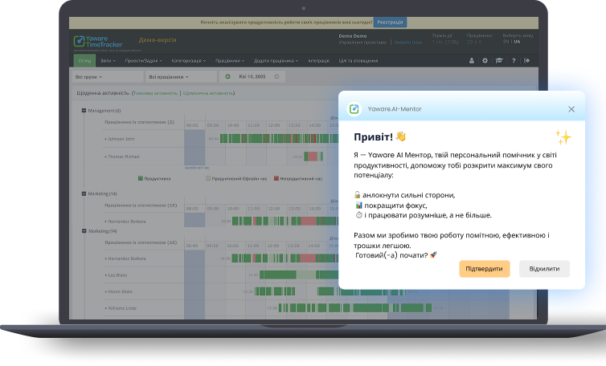606x366 pixels.
Task: Open the settings gear icon
Action: (x=485, y=61)
